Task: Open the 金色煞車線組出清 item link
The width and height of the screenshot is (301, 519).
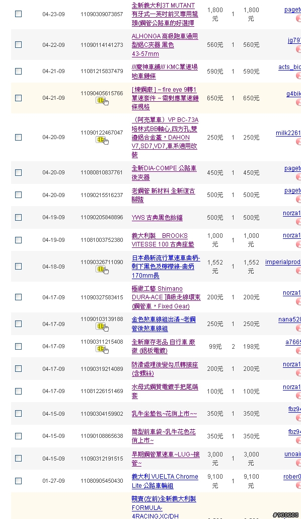Action: pos(164,323)
